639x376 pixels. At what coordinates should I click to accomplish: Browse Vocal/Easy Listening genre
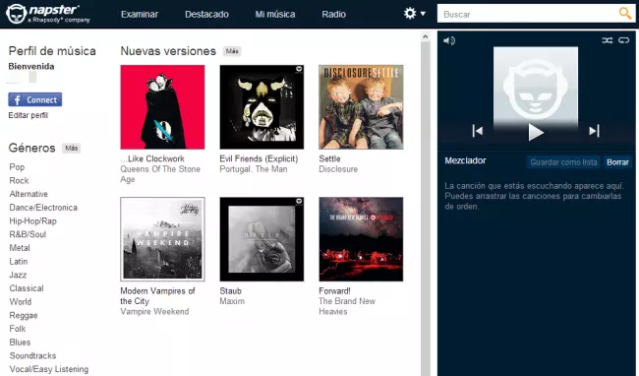click(x=49, y=369)
